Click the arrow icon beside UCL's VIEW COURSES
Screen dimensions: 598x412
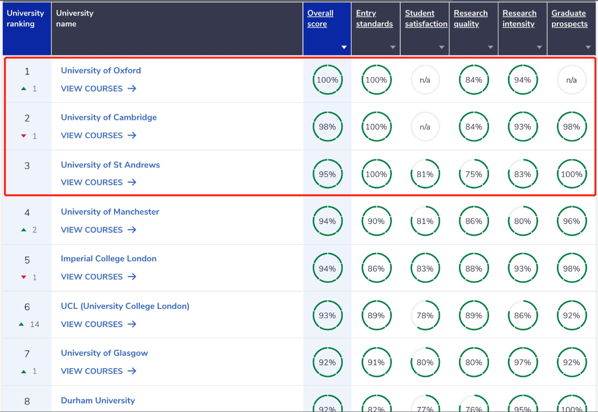click(x=132, y=324)
